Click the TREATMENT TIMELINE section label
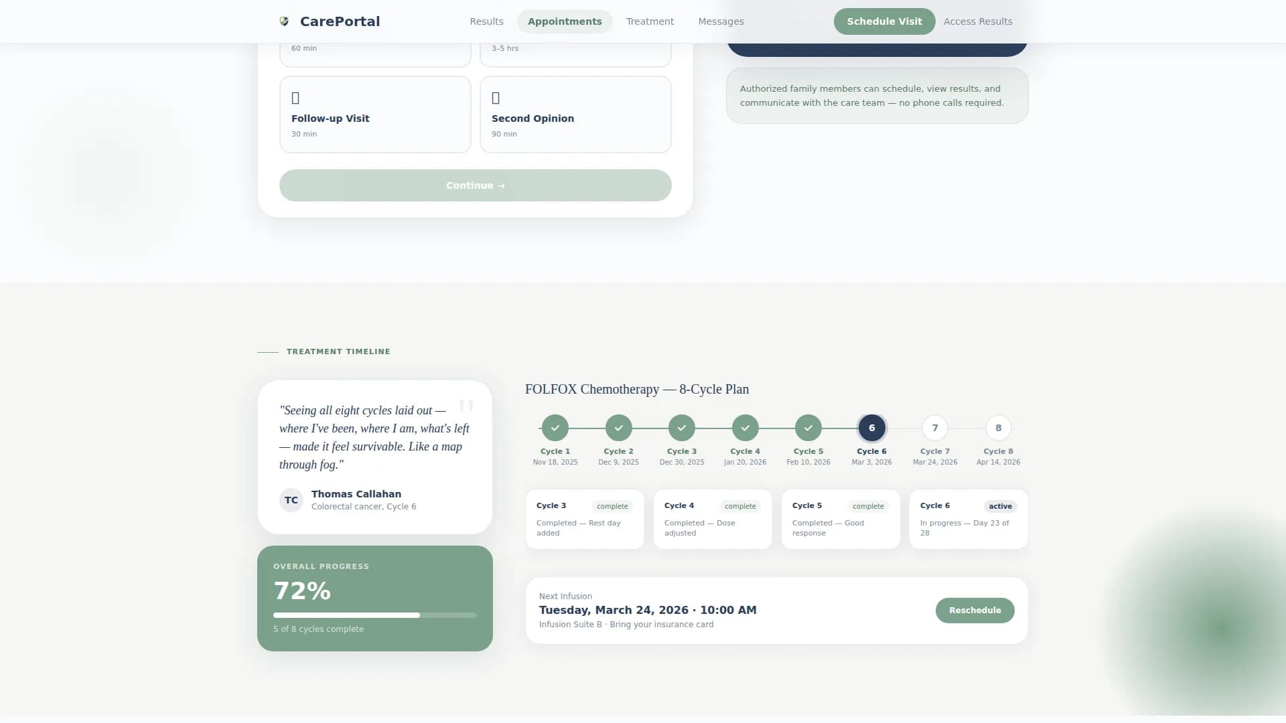The height and width of the screenshot is (723, 1286). coord(338,351)
